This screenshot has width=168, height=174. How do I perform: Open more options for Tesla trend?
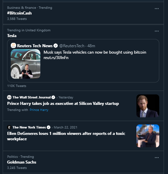[x=157, y=31]
